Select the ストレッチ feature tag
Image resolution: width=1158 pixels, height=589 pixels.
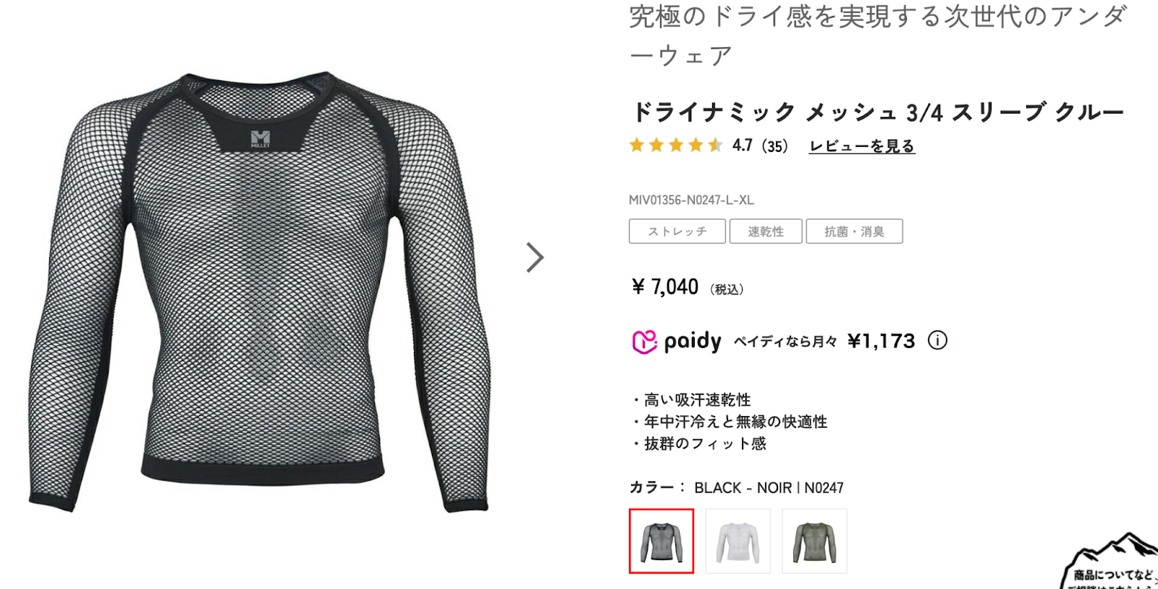(x=677, y=232)
